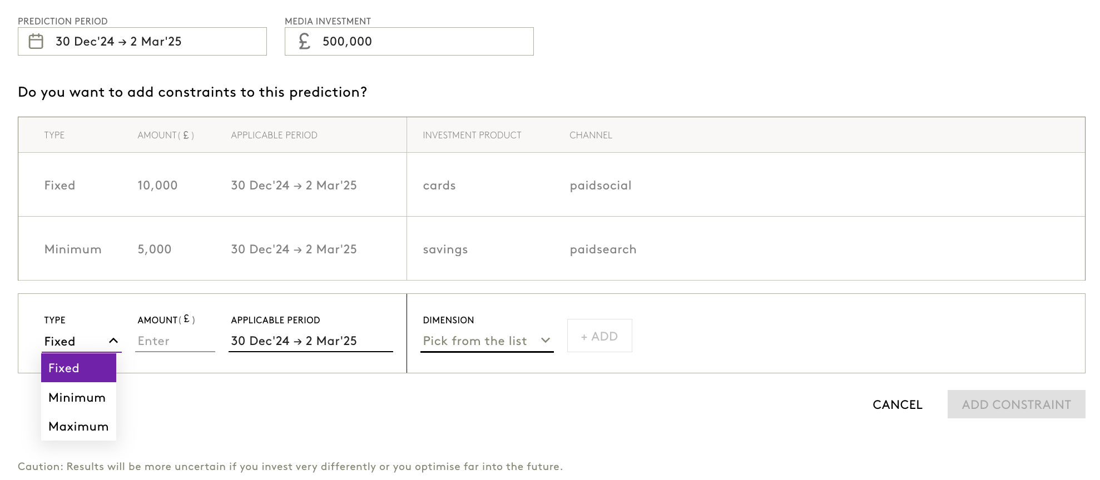
Task: Click the + ADD dimension button
Action: tap(599, 336)
